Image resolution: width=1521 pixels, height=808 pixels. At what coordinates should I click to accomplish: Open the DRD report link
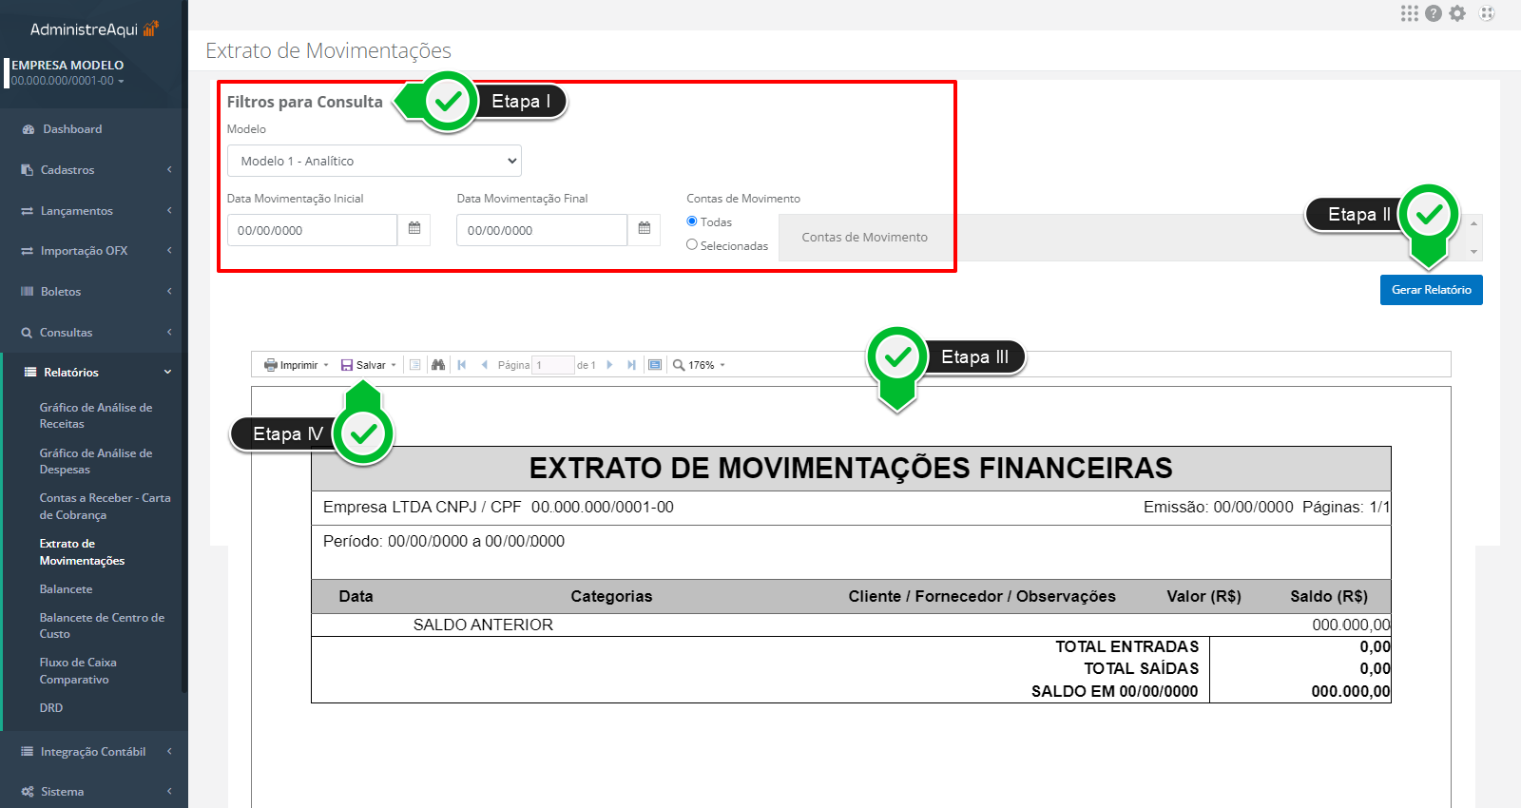point(51,708)
